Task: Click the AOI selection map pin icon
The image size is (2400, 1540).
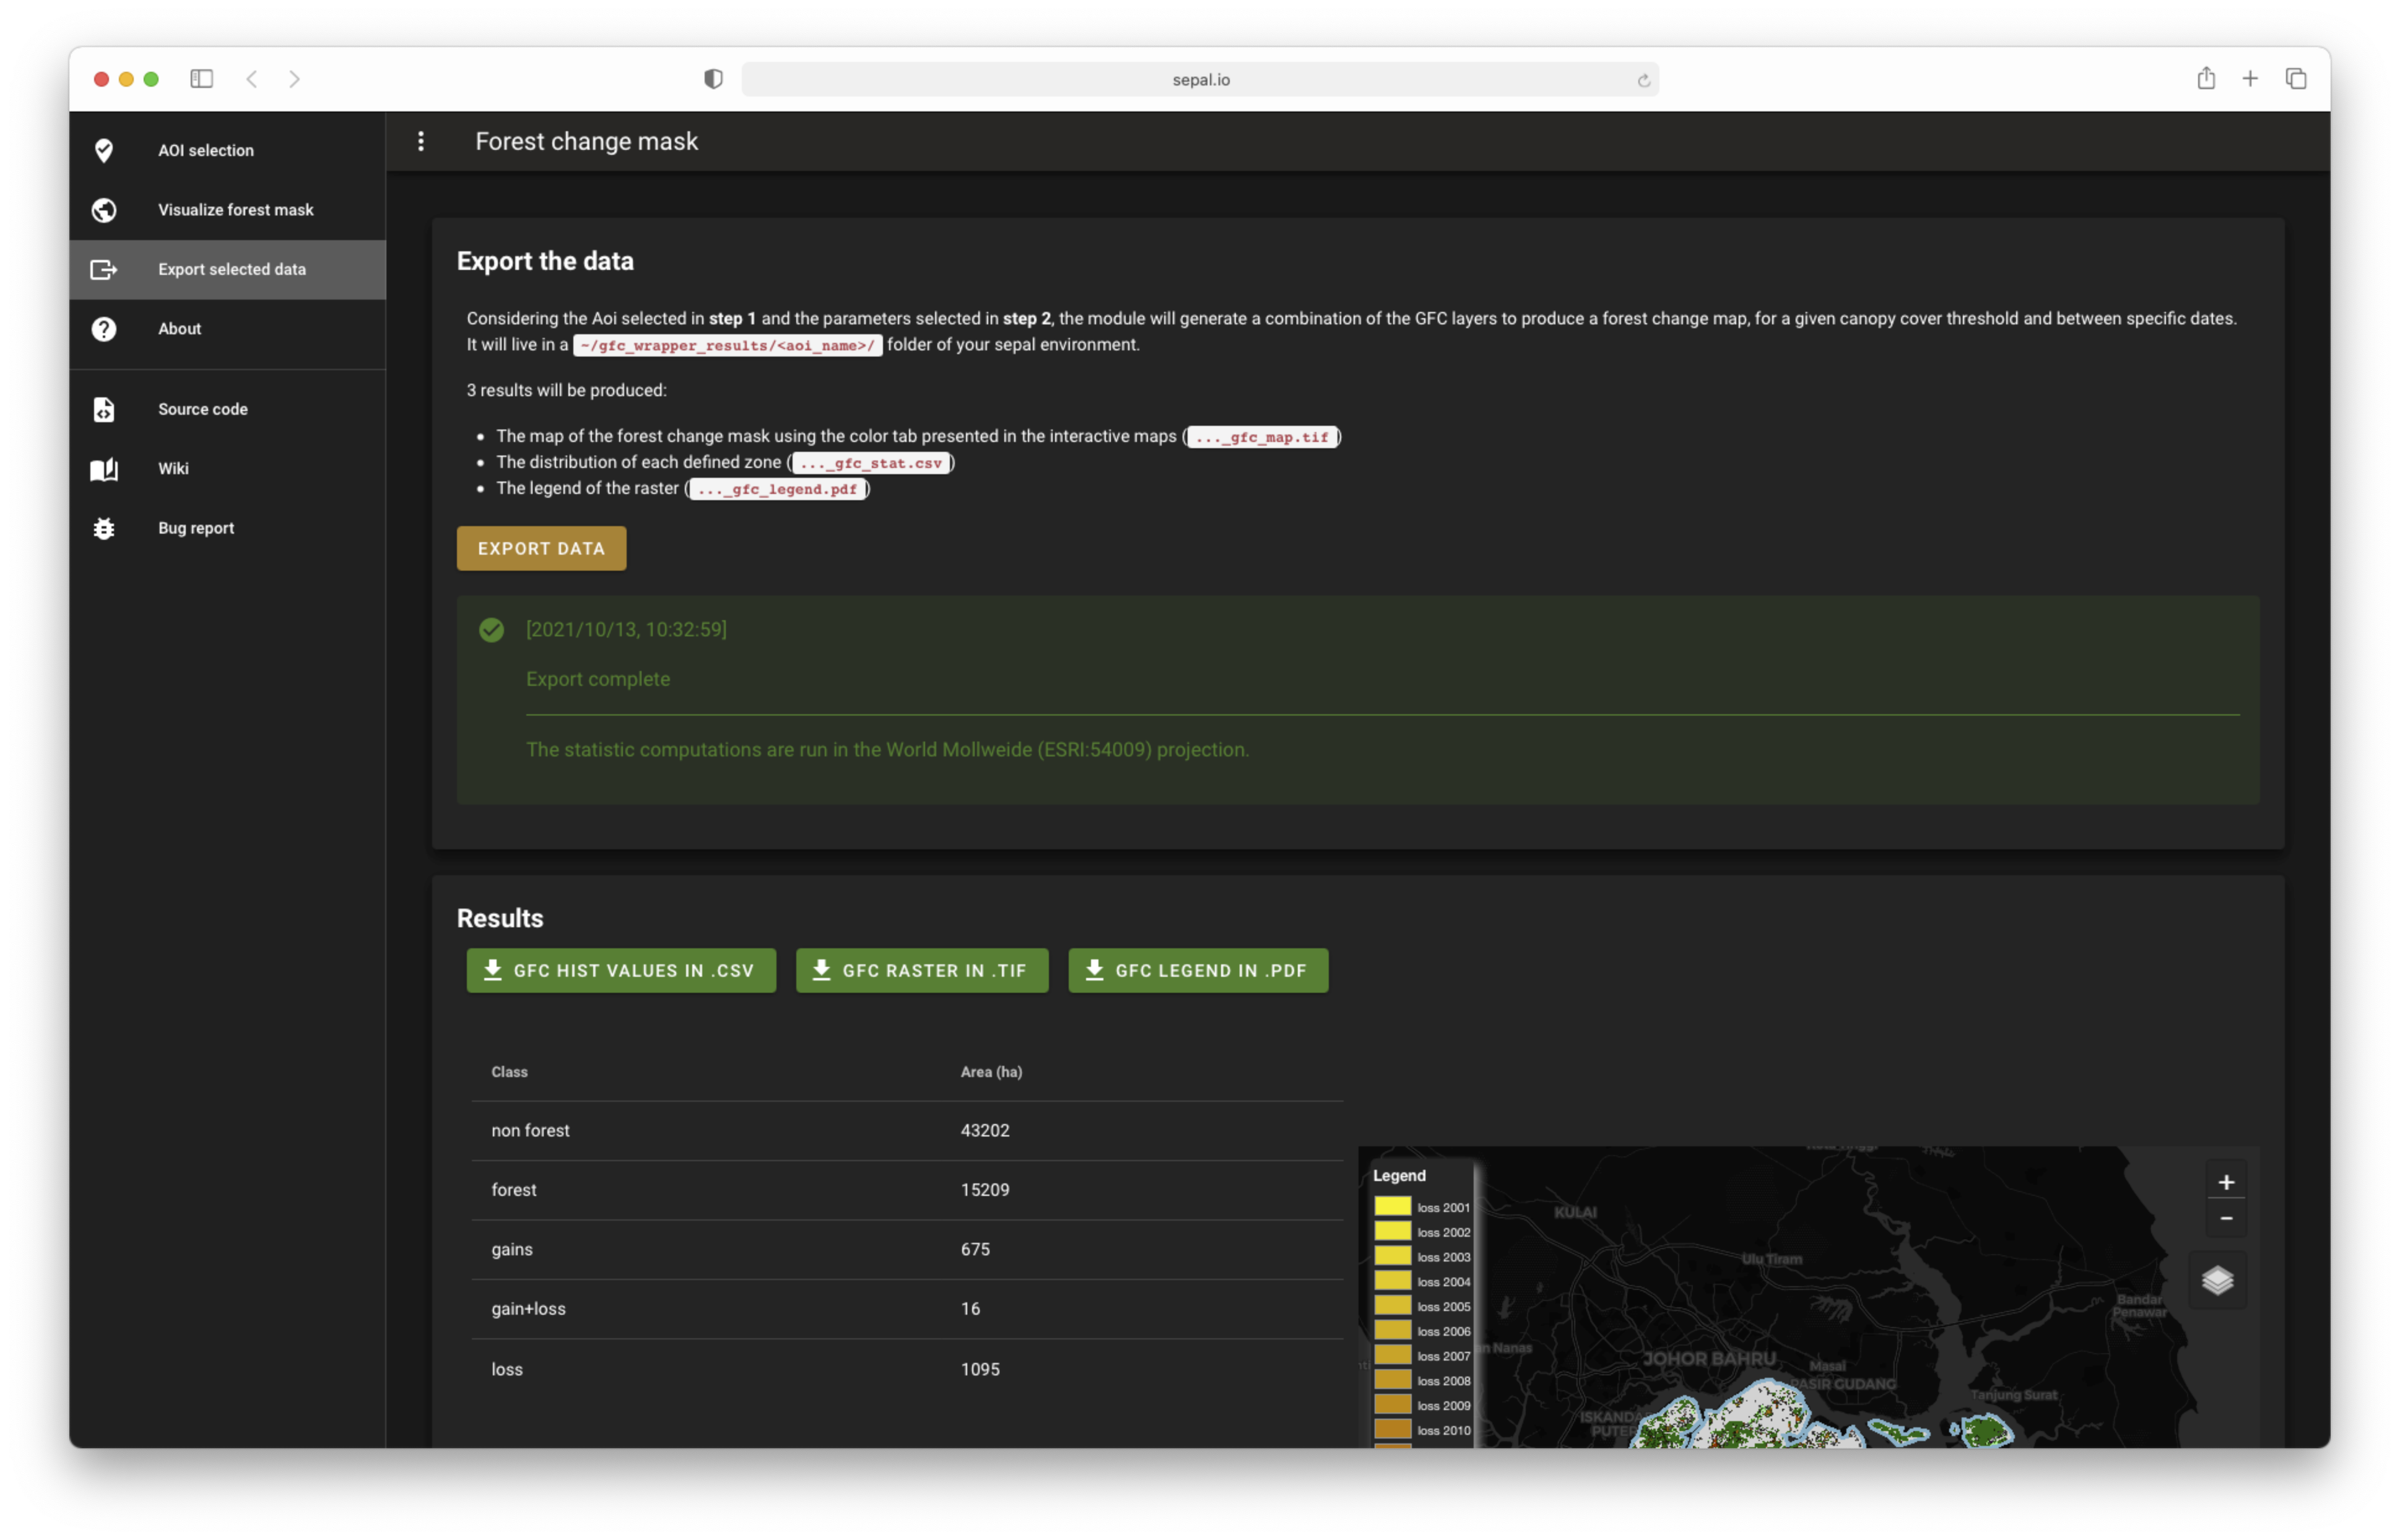Action: 104,150
